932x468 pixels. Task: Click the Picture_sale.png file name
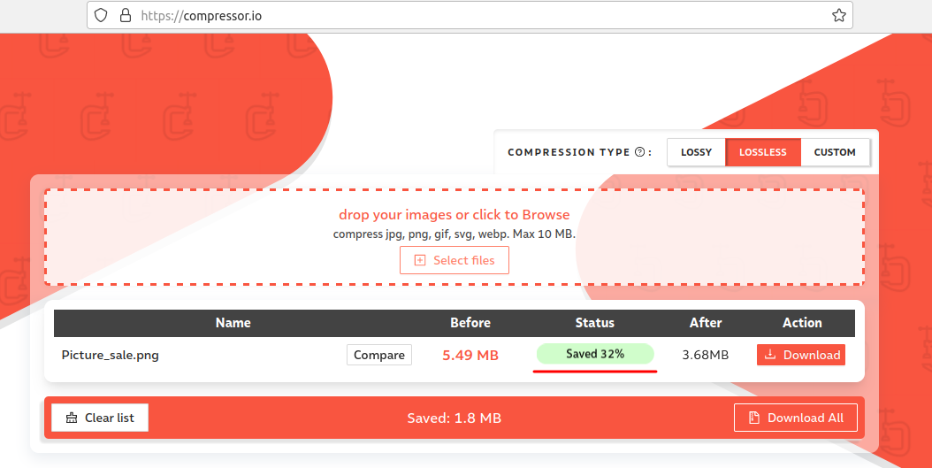tap(110, 355)
